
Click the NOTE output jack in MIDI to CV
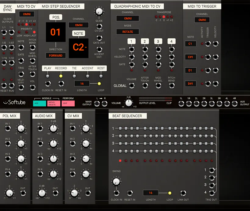(x=21, y=47)
